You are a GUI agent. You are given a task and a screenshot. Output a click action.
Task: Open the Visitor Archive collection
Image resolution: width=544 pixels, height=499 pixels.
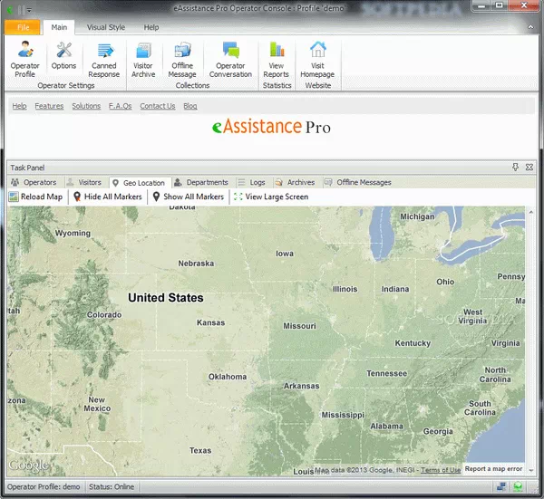coord(143,59)
